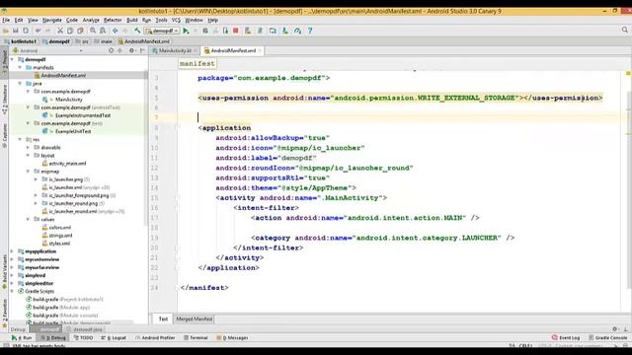
Task: Click the Find magnifier icon
Action: point(93,31)
